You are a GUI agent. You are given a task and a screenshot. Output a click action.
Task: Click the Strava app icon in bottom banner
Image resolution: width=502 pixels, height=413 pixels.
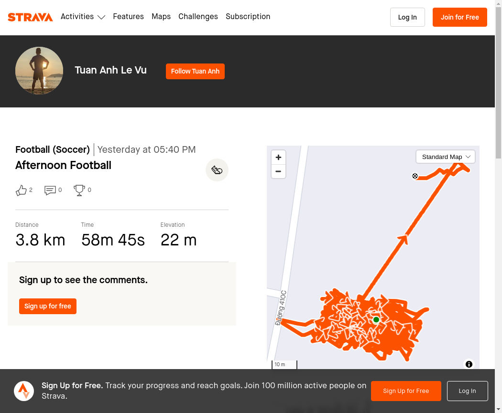[24, 391]
